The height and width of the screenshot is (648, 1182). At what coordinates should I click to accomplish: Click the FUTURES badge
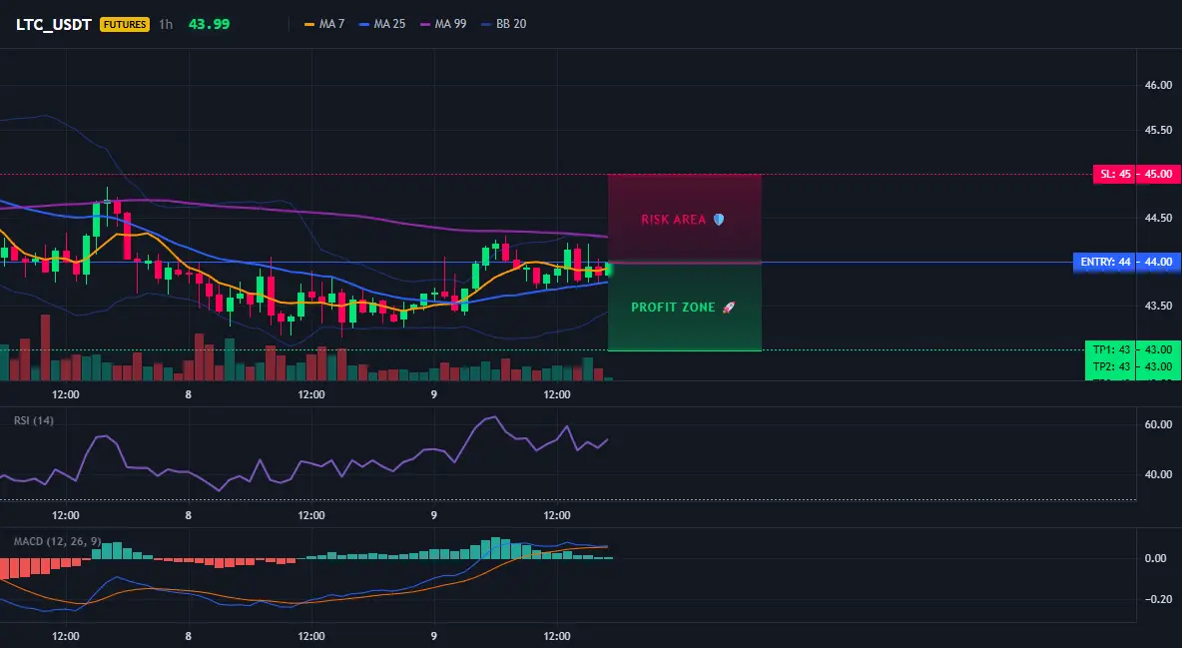(125, 24)
